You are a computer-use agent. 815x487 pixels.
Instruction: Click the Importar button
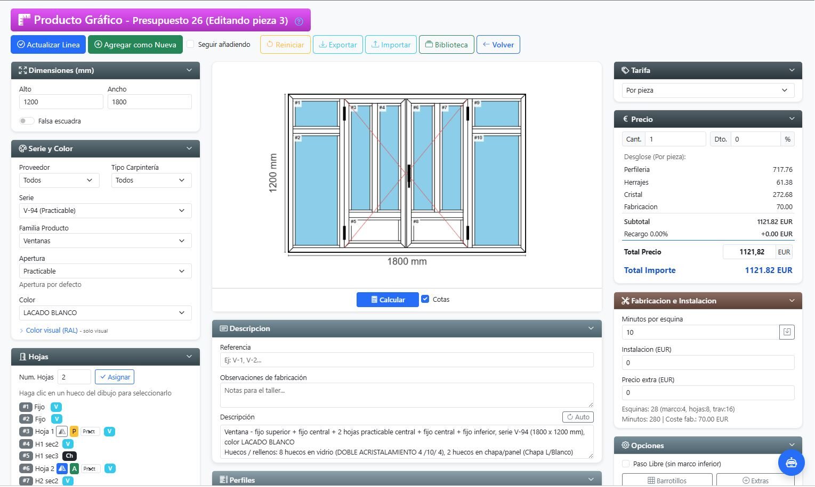(x=391, y=45)
